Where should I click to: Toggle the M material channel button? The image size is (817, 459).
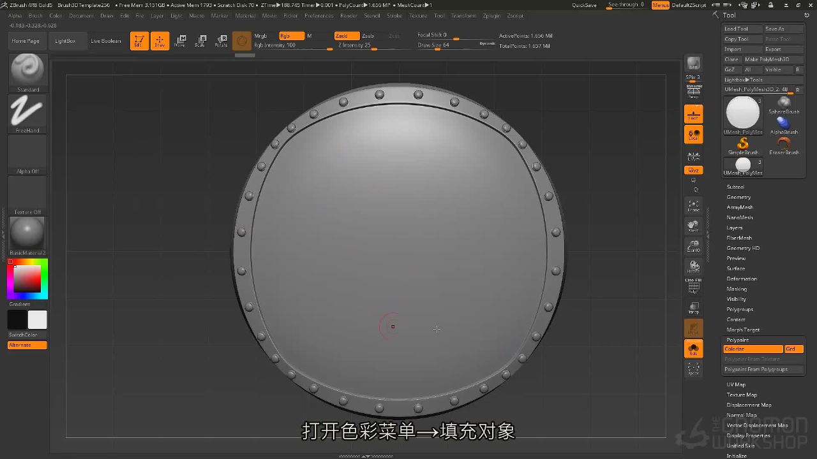click(310, 36)
